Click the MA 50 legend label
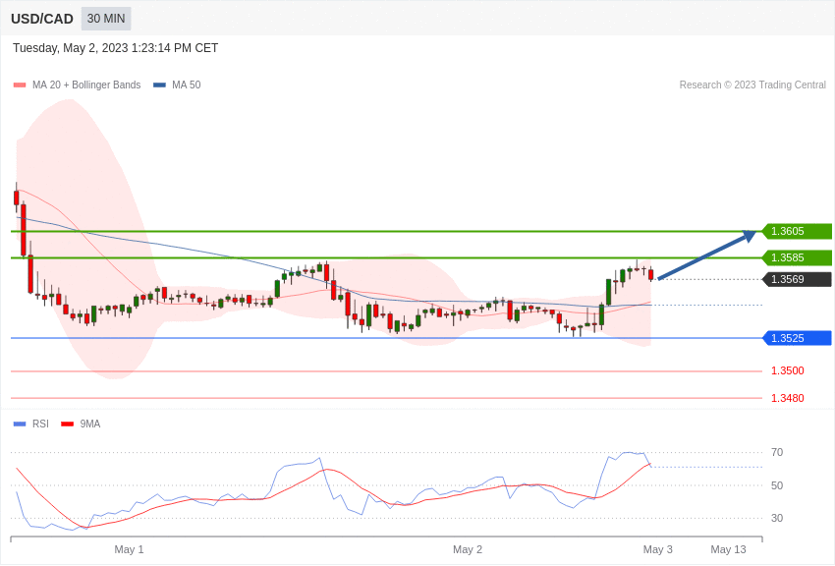 187,85
